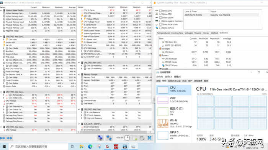The image size is (268, 150).
Task: Click Powers group icon in AIDA64 statistics
Action: pyautogui.click(x=160, y=55)
